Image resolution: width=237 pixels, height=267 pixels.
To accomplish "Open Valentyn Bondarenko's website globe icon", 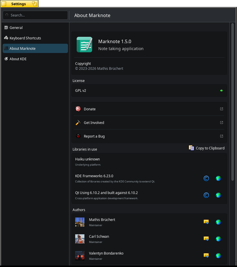I will click(218, 255).
